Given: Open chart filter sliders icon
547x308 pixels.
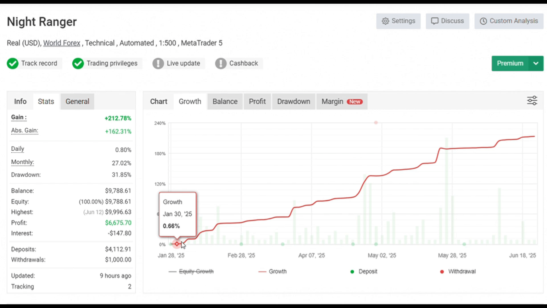Looking at the screenshot, I should tap(532, 101).
